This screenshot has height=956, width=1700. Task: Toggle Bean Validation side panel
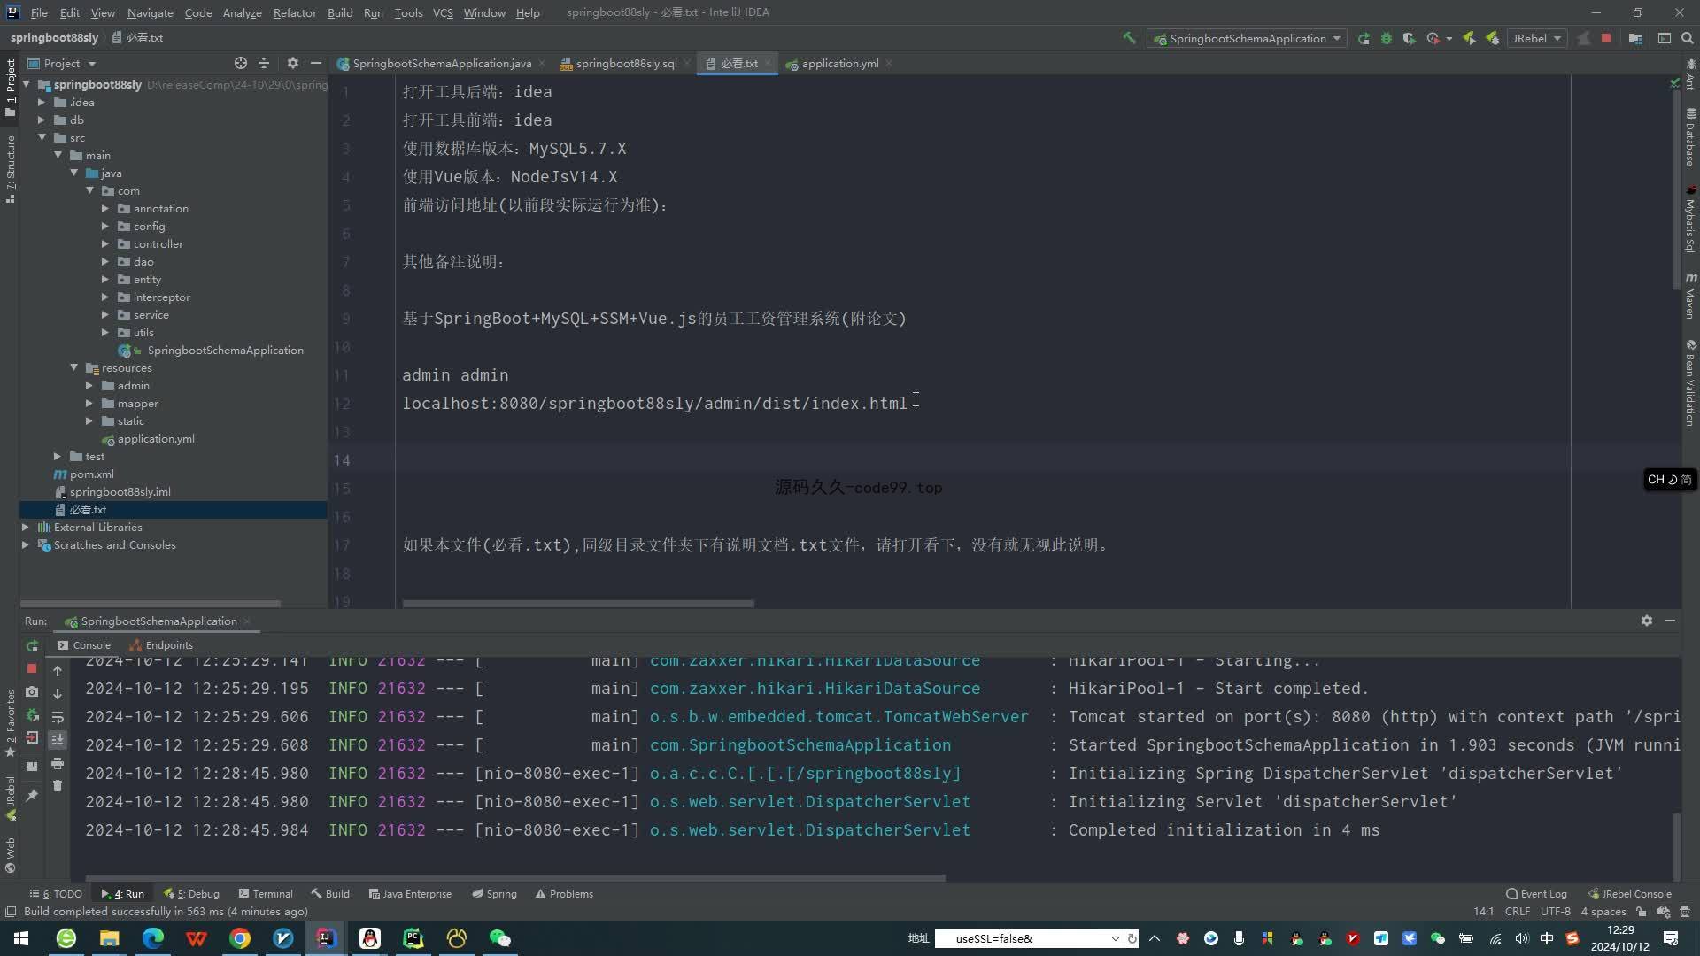coord(1690,383)
